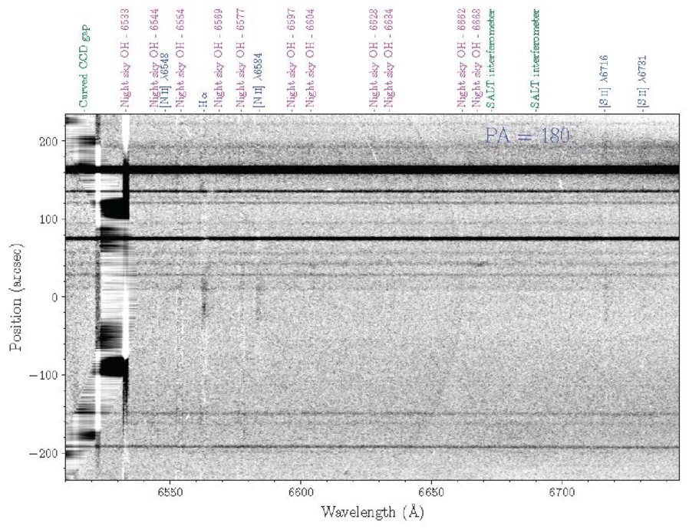Select the −100 position tick label
This screenshot has height=529, width=689.
tap(44, 376)
